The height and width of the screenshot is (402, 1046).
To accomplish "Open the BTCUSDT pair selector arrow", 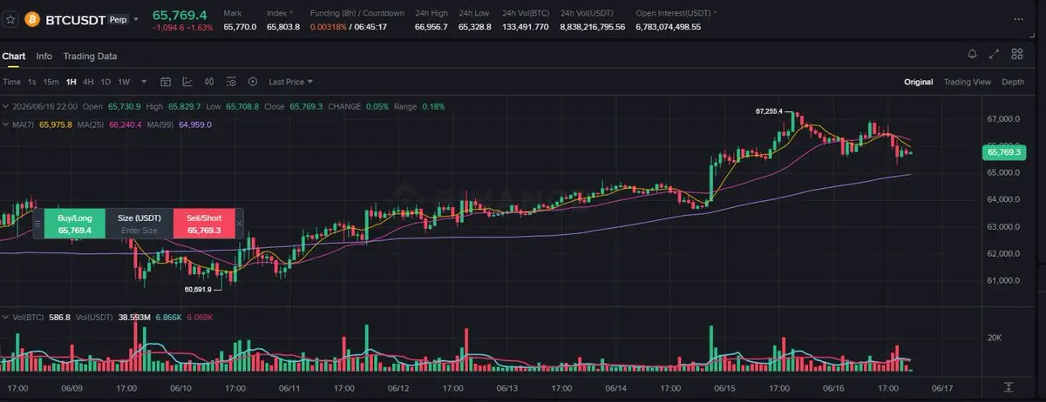I will point(136,18).
